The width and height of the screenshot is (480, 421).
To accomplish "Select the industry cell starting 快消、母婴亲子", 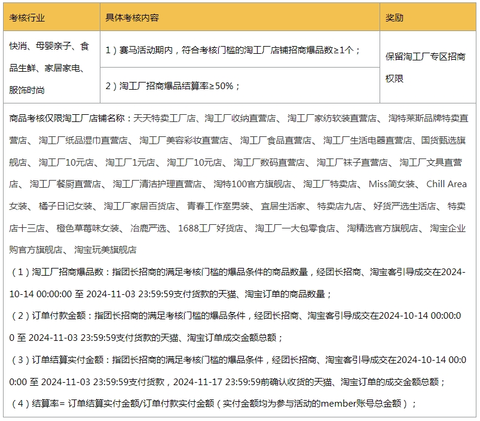I will pyautogui.click(x=51, y=68).
